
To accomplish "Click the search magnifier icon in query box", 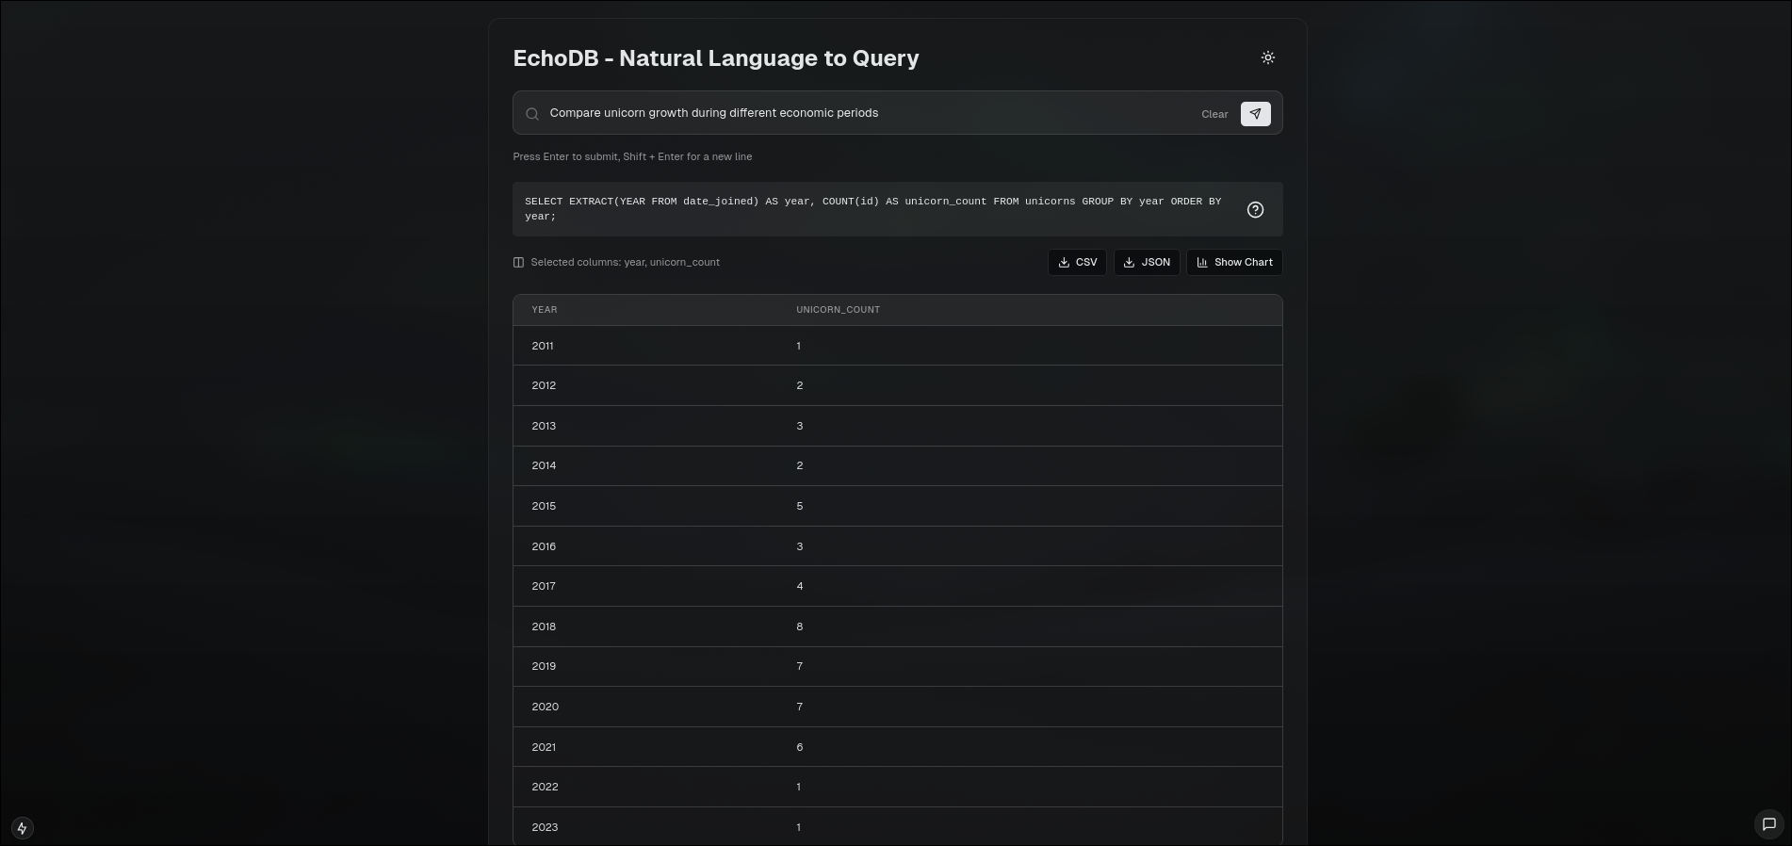I will [532, 114].
